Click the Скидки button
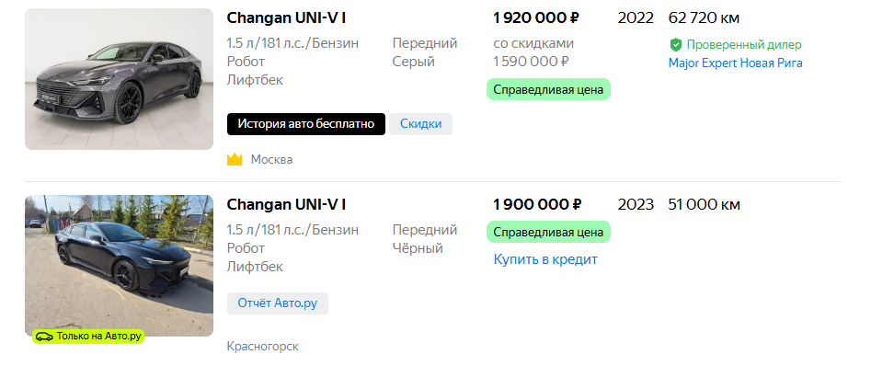 420,124
